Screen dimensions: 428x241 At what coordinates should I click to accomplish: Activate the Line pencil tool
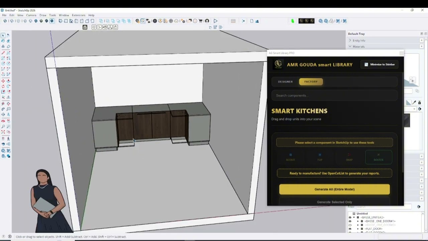click(x=3, y=53)
